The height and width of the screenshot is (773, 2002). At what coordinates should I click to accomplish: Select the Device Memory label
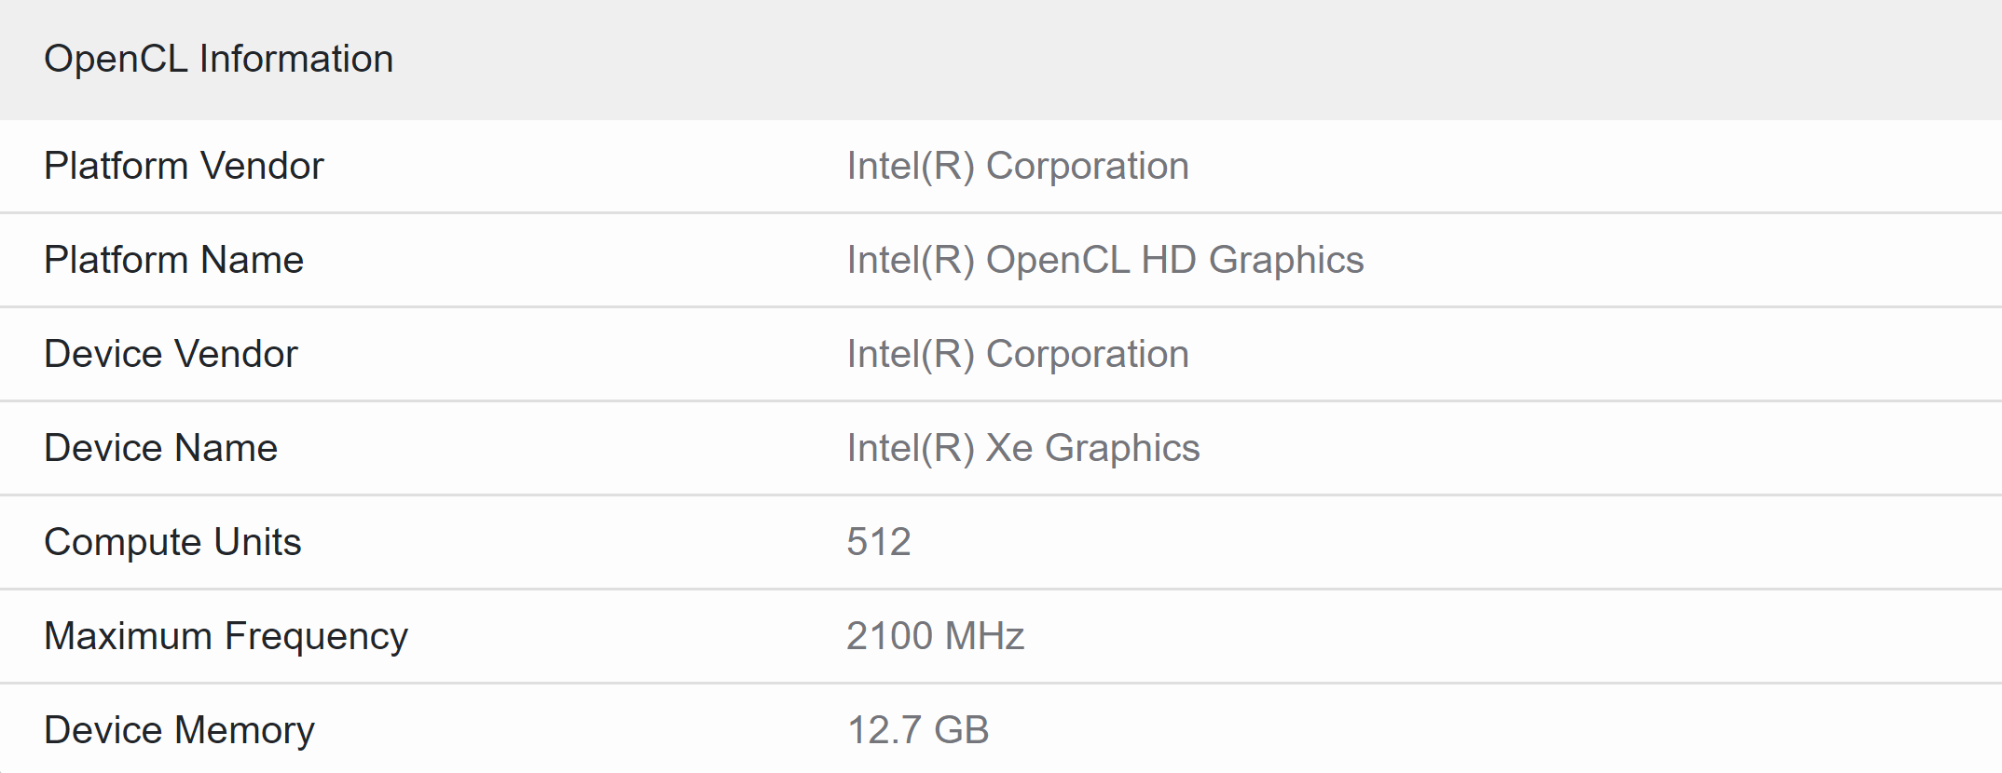(179, 730)
